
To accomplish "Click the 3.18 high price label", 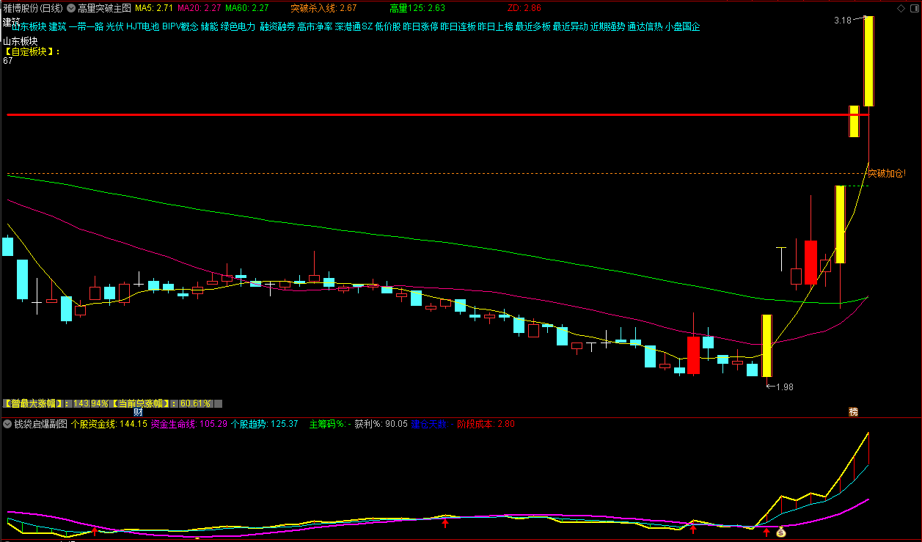I will 843,21.
